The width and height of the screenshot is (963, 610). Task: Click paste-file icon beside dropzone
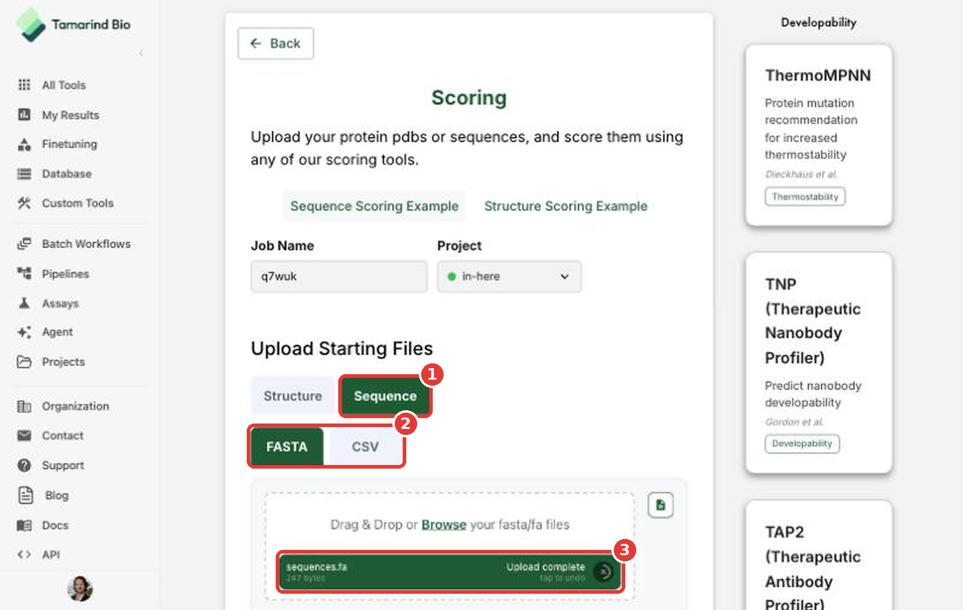pyautogui.click(x=660, y=505)
